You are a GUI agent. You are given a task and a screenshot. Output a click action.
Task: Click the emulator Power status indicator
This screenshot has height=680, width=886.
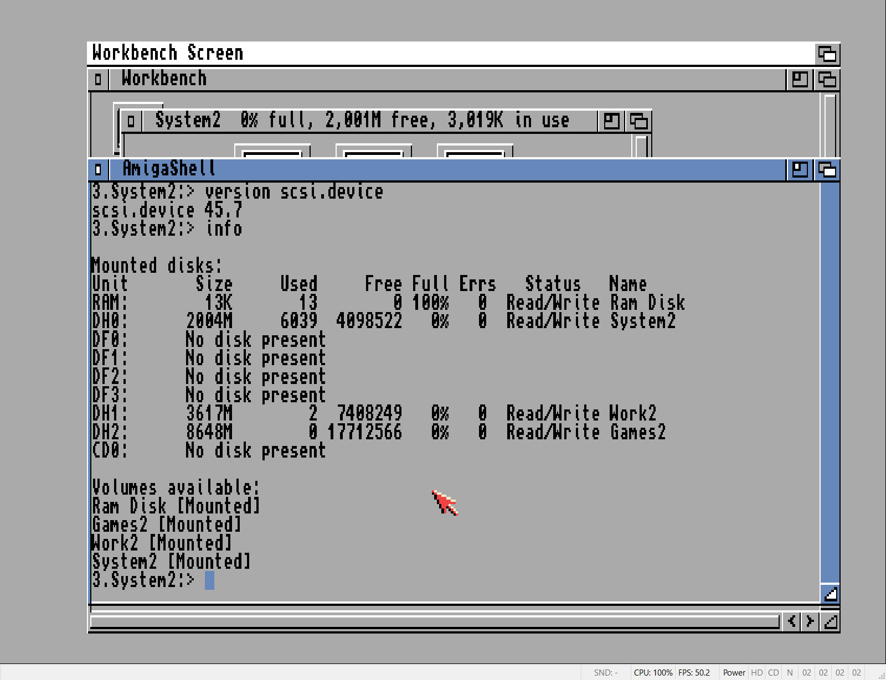tap(734, 673)
